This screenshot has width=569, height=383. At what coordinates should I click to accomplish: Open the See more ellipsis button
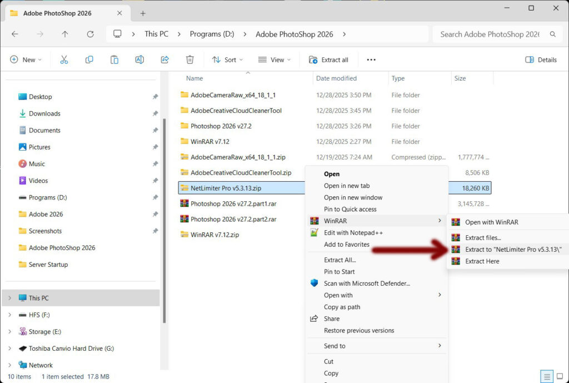tap(371, 59)
